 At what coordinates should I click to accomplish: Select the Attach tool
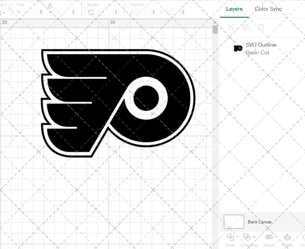pos(269,237)
